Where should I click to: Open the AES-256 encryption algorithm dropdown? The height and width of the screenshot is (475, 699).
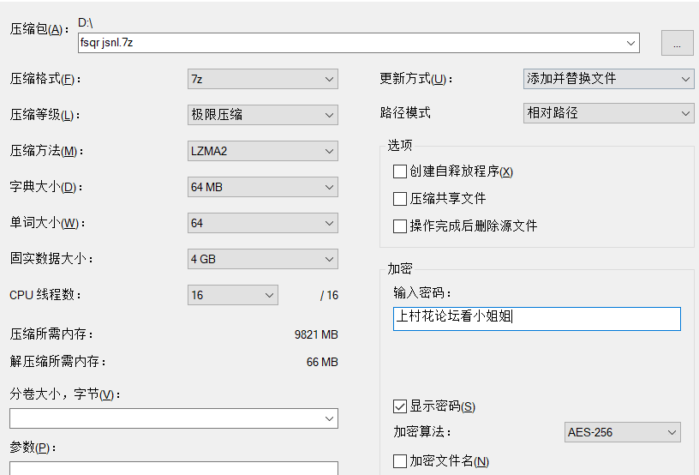[x=622, y=432]
